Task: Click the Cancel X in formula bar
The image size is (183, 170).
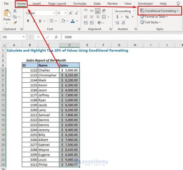Action: (38, 37)
